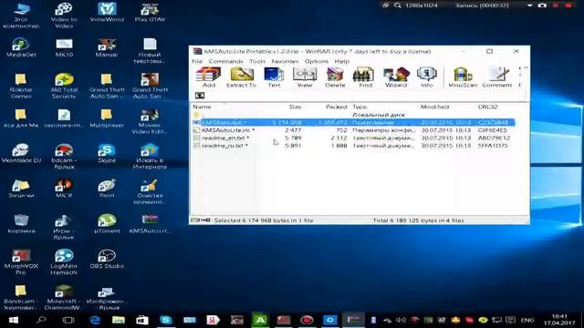Open Microsoft Edge from the taskbar
This screenshot has height=328, width=584.
coord(95,320)
